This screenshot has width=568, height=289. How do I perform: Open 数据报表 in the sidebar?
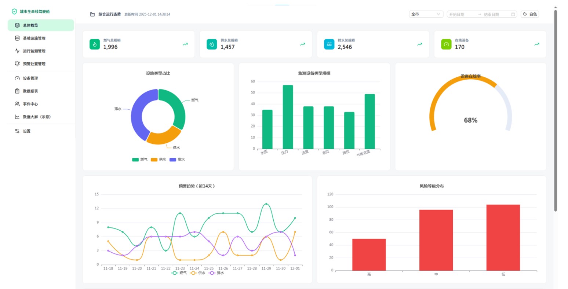[x=30, y=91]
